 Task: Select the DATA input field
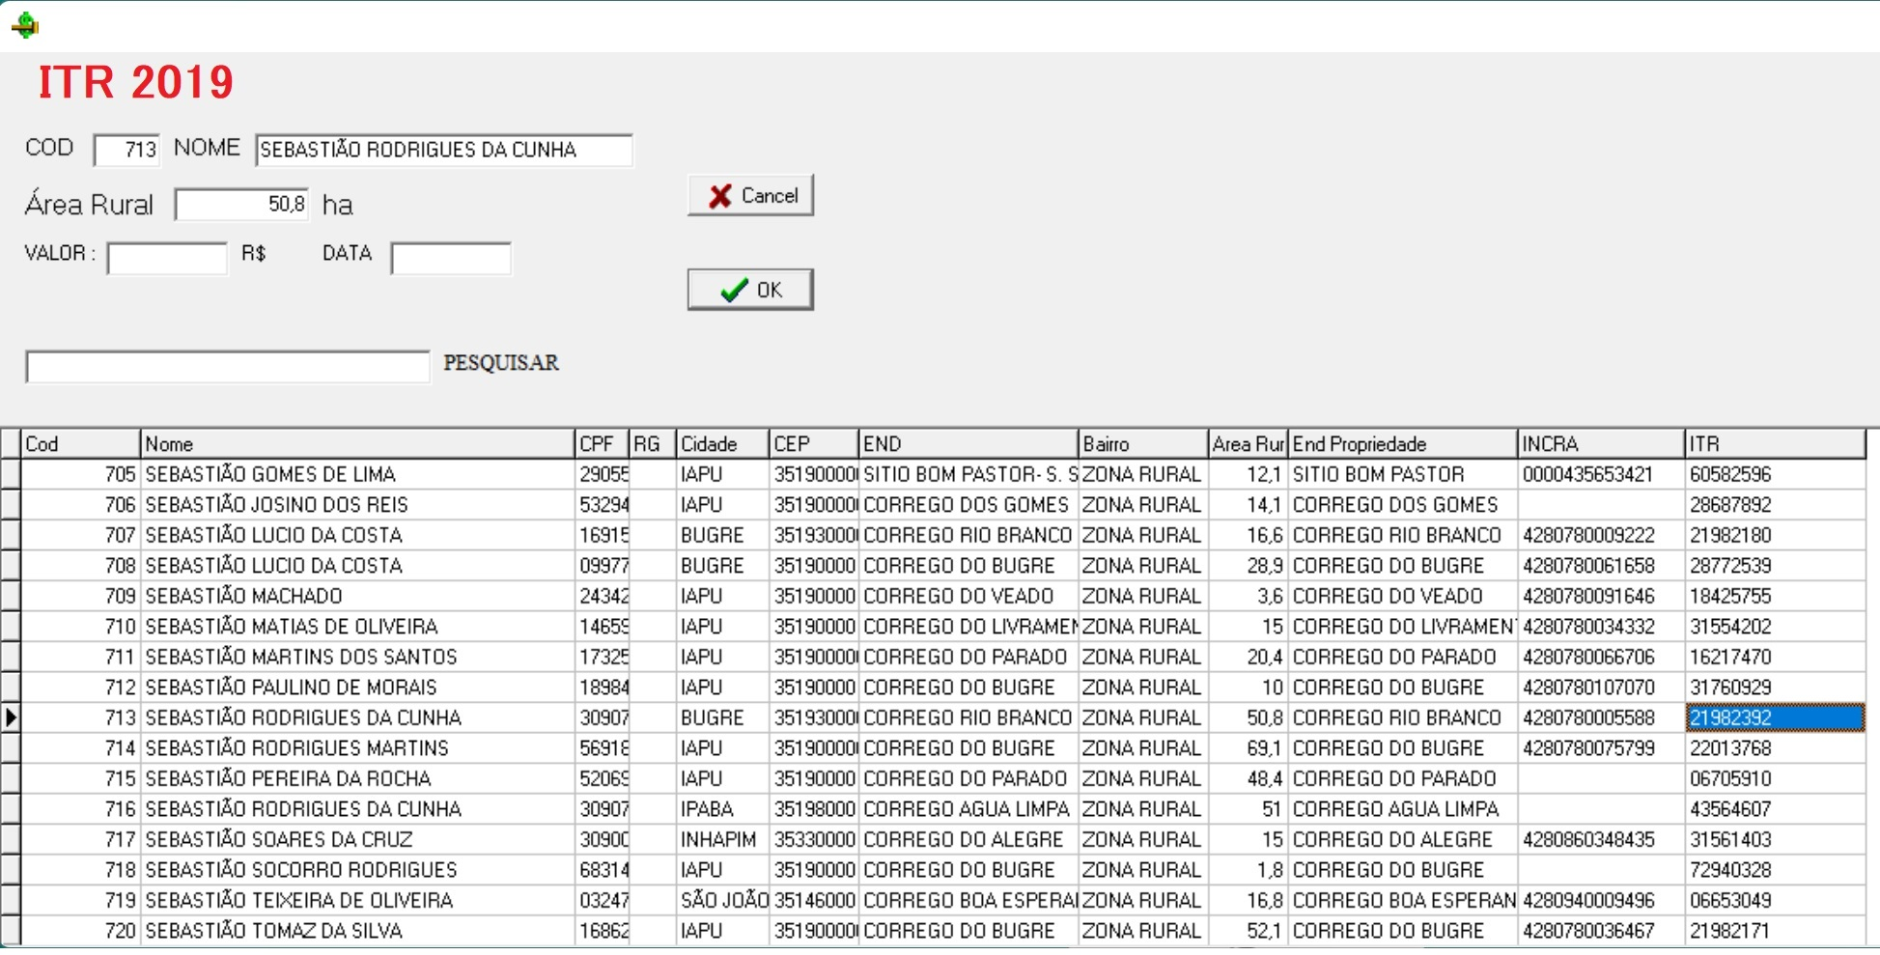click(x=451, y=259)
